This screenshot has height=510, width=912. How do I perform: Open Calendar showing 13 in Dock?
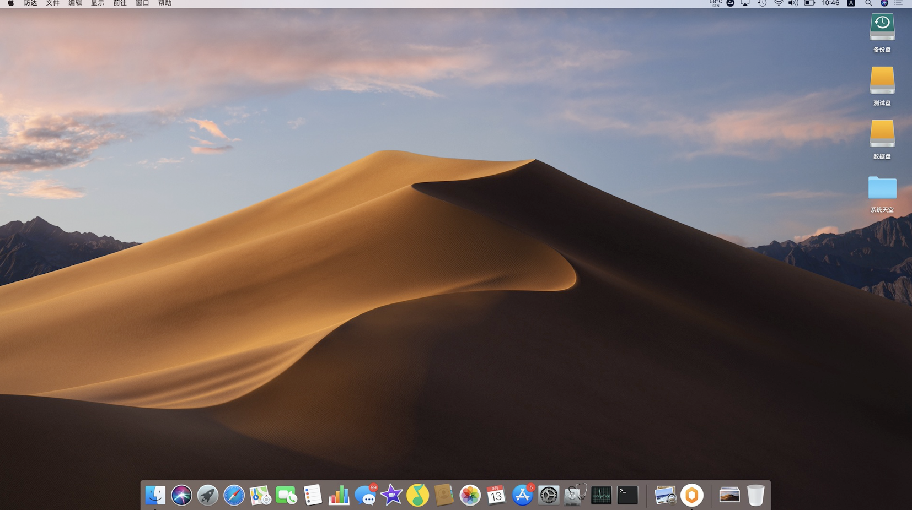pyautogui.click(x=496, y=495)
